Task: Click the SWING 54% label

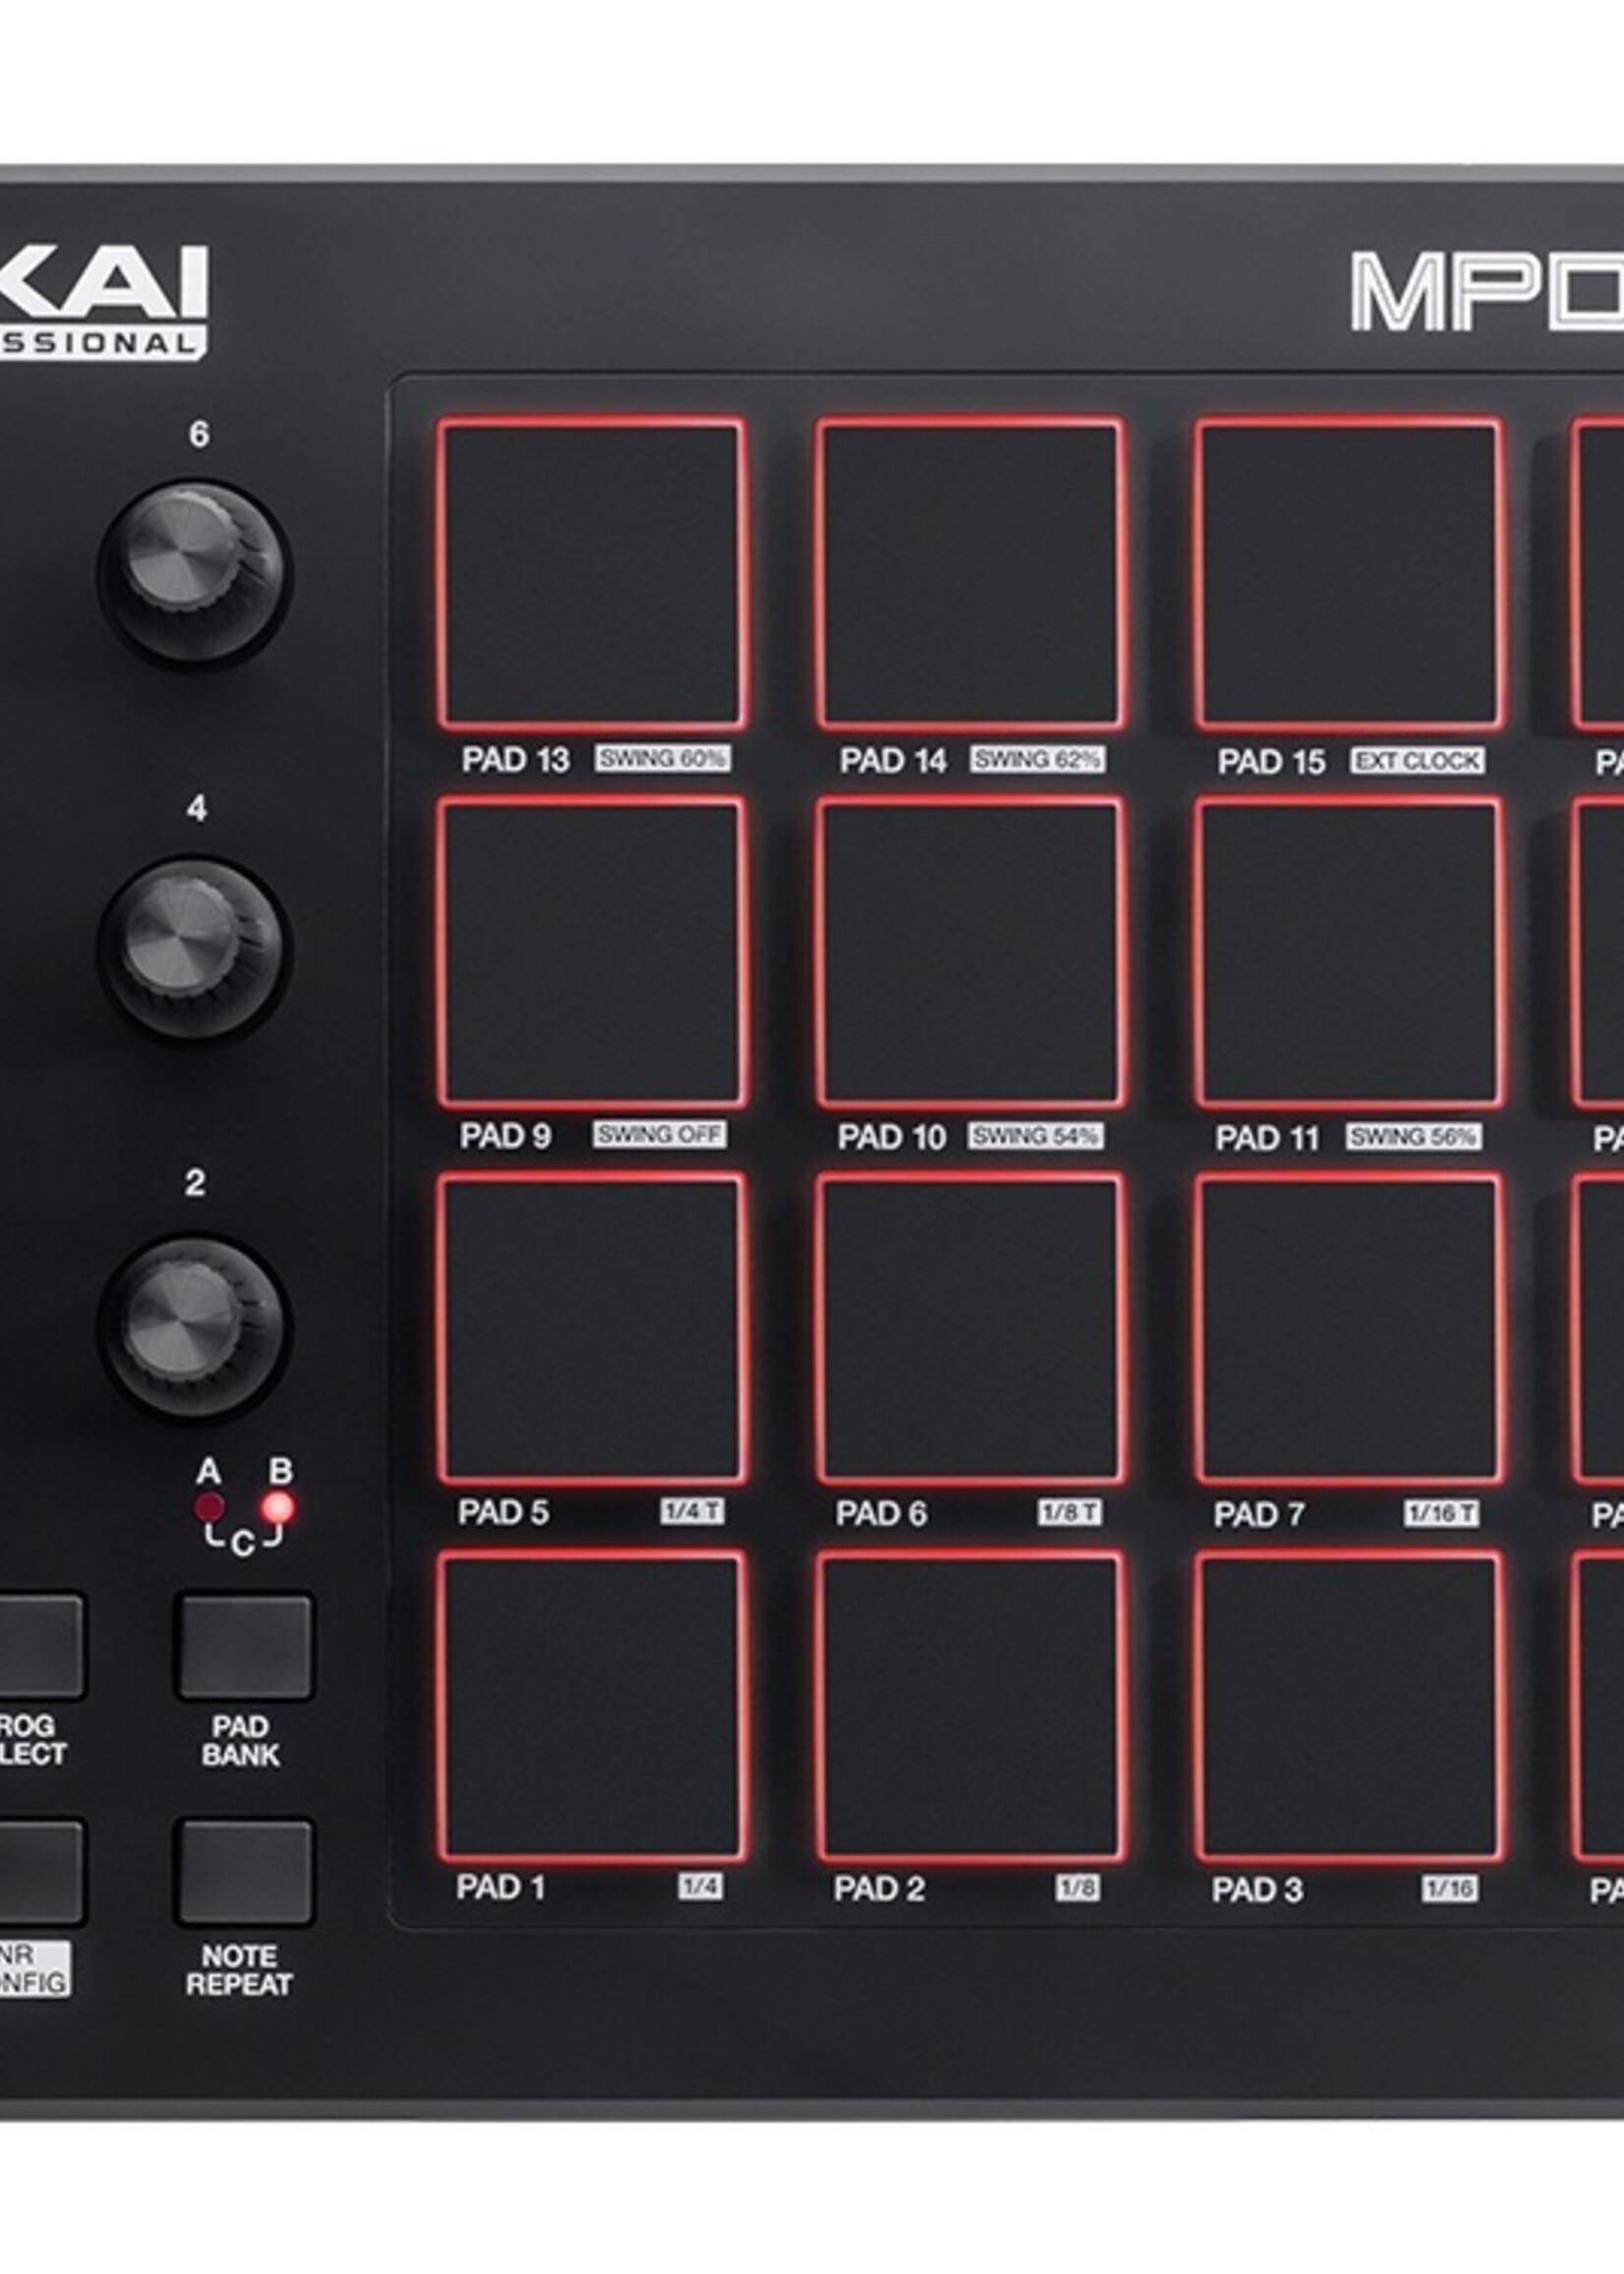Action: 1036,1136
